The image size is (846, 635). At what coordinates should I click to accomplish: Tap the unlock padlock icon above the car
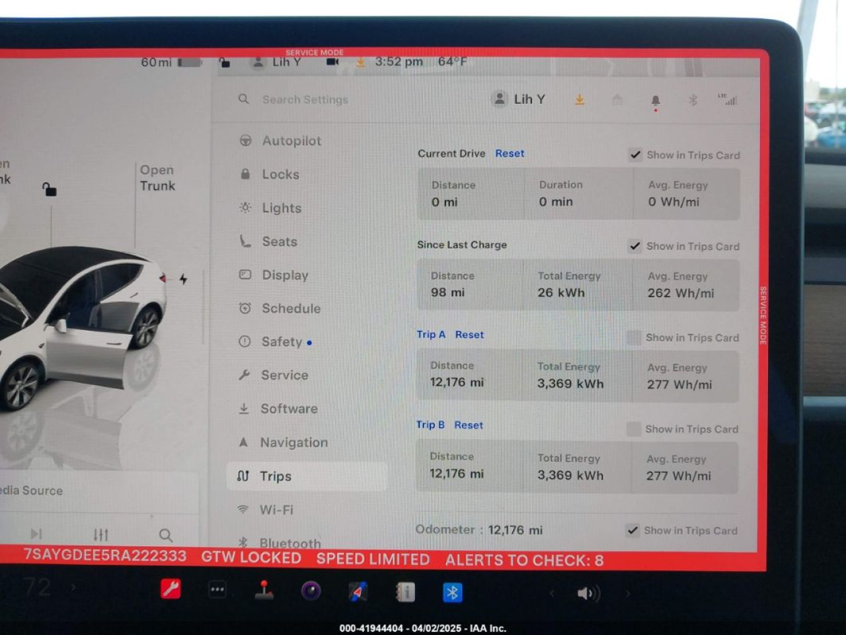pos(50,190)
